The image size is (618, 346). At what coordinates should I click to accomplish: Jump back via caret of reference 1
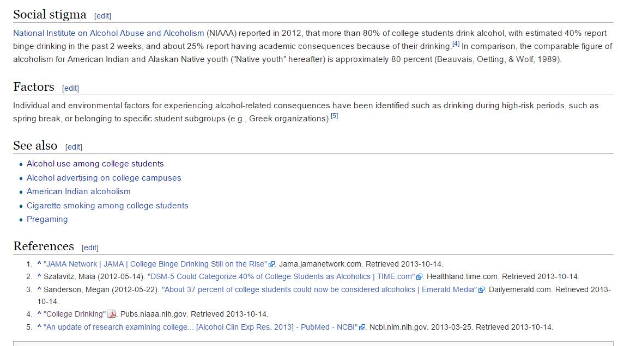click(39, 264)
